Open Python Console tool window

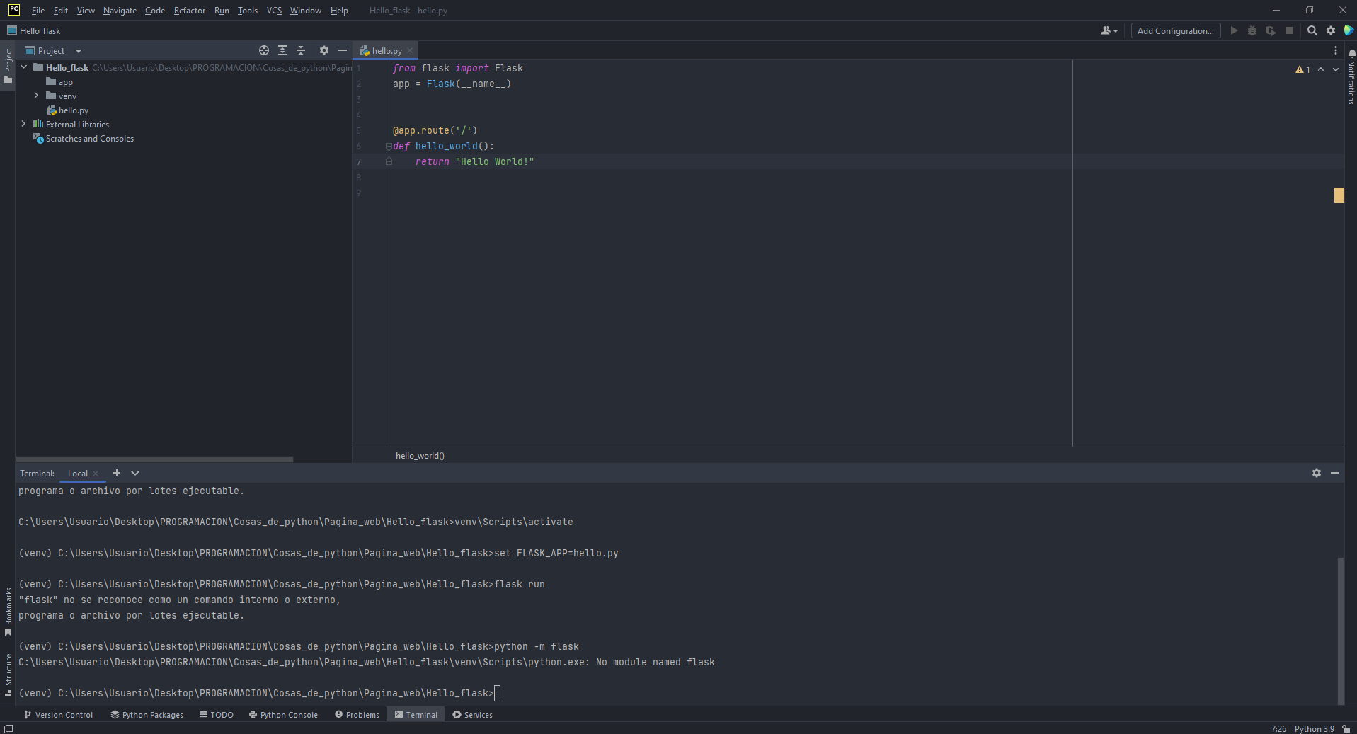(x=283, y=715)
